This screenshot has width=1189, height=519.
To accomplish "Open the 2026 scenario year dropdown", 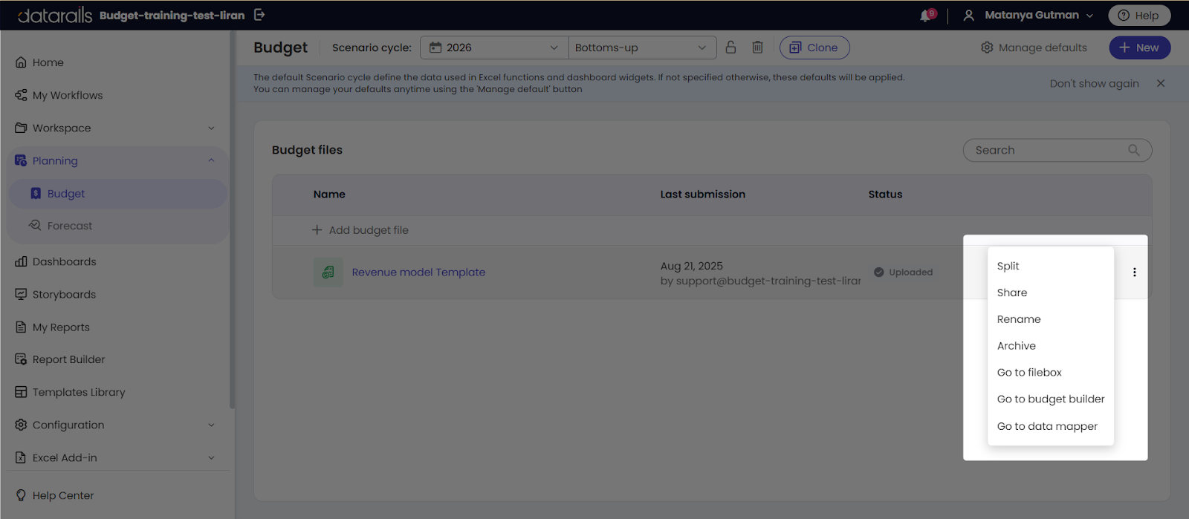I will point(494,48).
